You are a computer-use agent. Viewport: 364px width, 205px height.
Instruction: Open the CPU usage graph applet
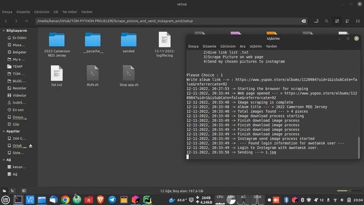[220, 200]
